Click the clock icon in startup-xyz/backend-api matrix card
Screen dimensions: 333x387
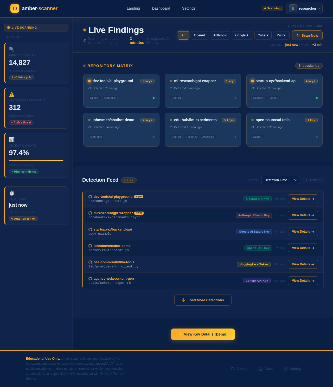pos(253,88)
